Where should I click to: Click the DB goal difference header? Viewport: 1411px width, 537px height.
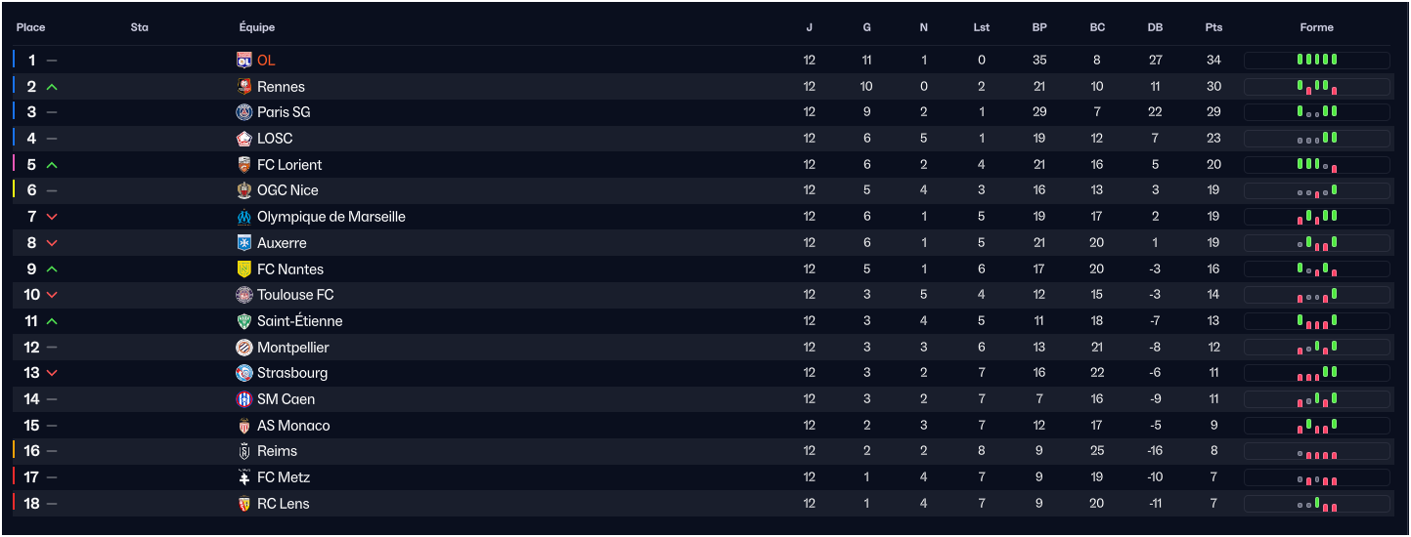pyautogui.click(x=1156, y=27)
